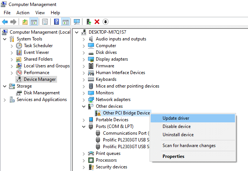
Task: Toggle the Show/Hide Console Tree icon
Action: pos(34,22)
